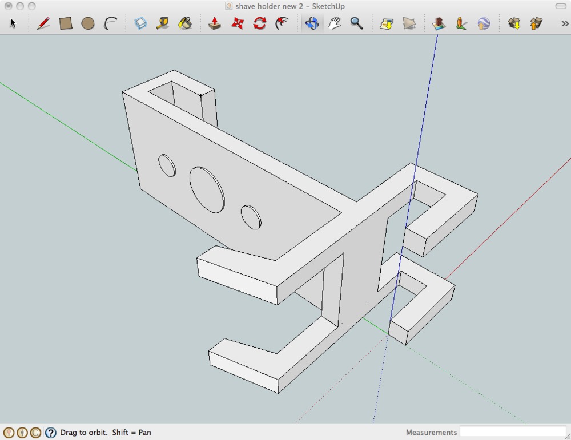Image resolution: width=571 pixels, height=440 pixels.
Task: Select the Paint Bucket tool
Action: point(185,23)
